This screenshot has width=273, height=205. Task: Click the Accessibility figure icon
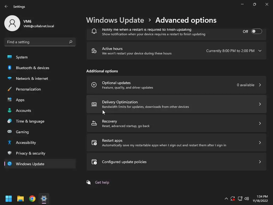click(x=10, y=143)
